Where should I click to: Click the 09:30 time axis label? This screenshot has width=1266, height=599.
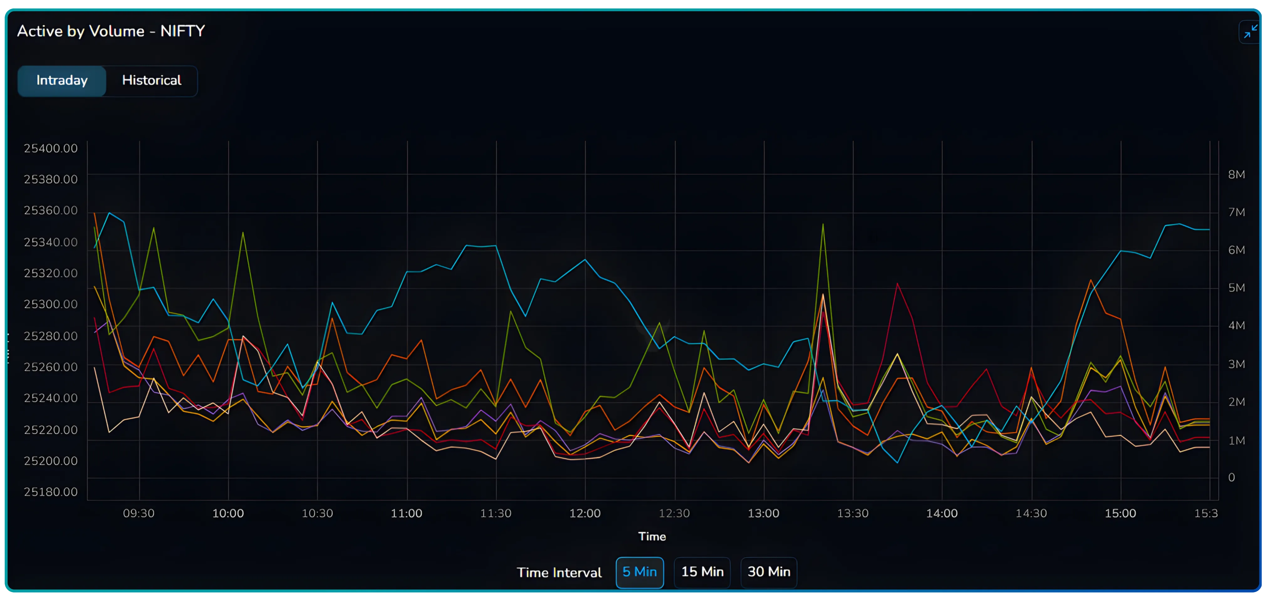tap(138, 513)
